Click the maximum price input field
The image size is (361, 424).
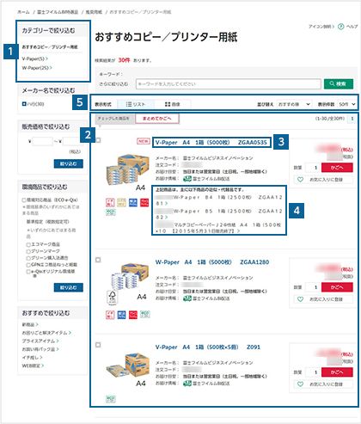click(x=73, y=141)
